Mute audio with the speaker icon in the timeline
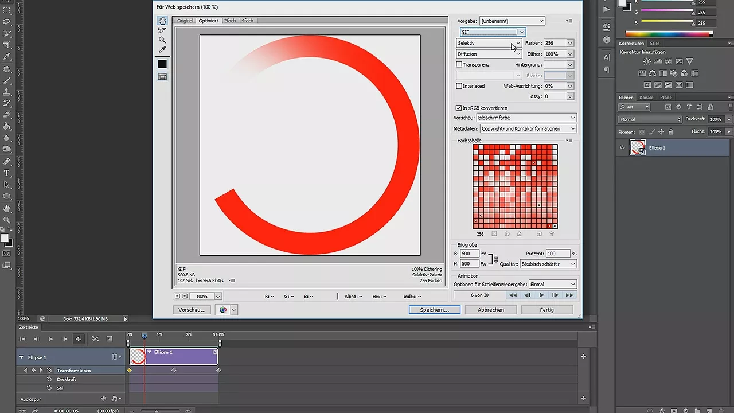This screenshot has width=734, height=413. (79, 339)
